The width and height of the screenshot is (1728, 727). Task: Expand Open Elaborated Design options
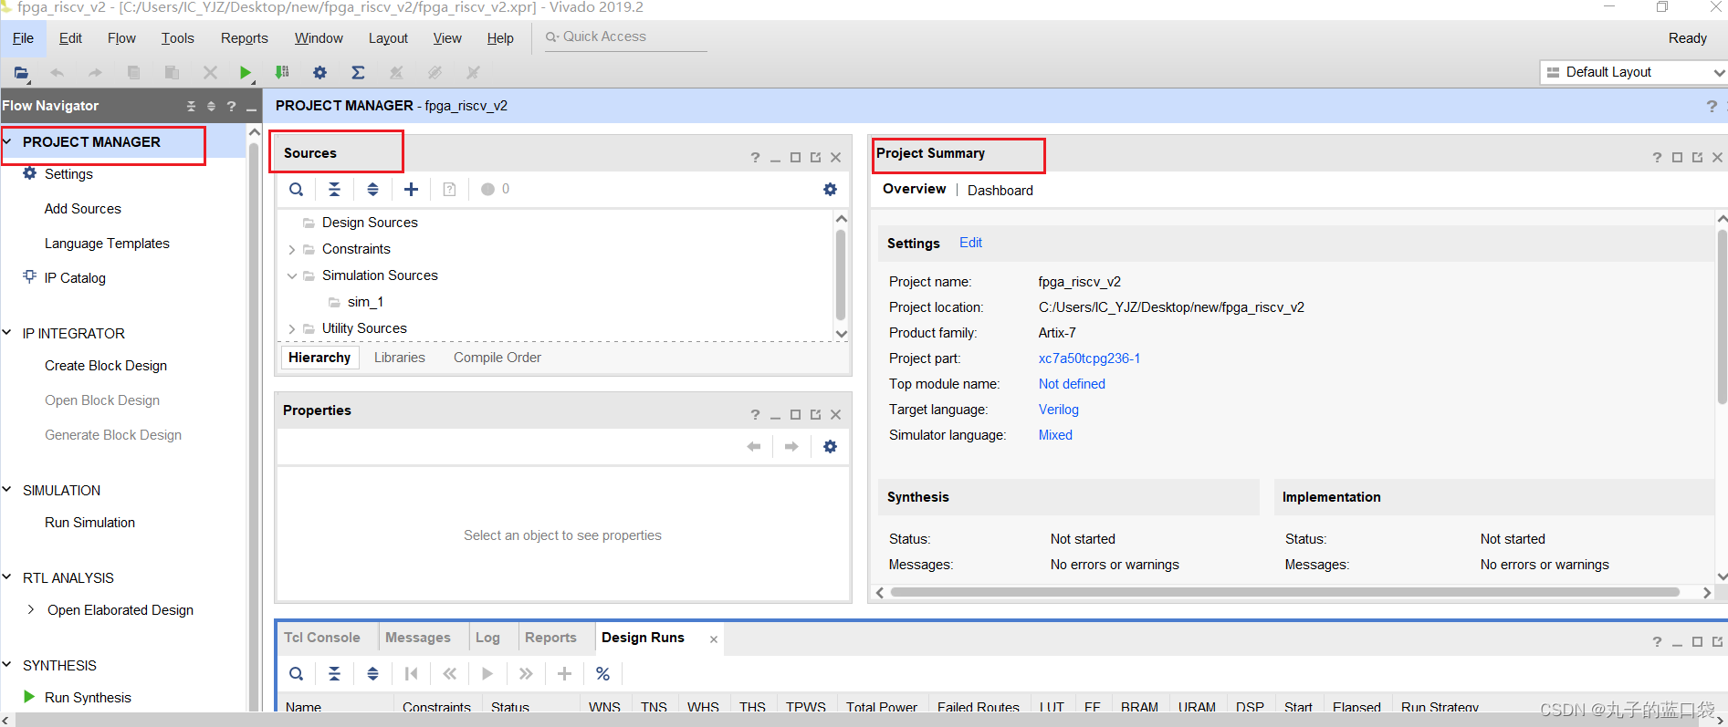point(31,609)
